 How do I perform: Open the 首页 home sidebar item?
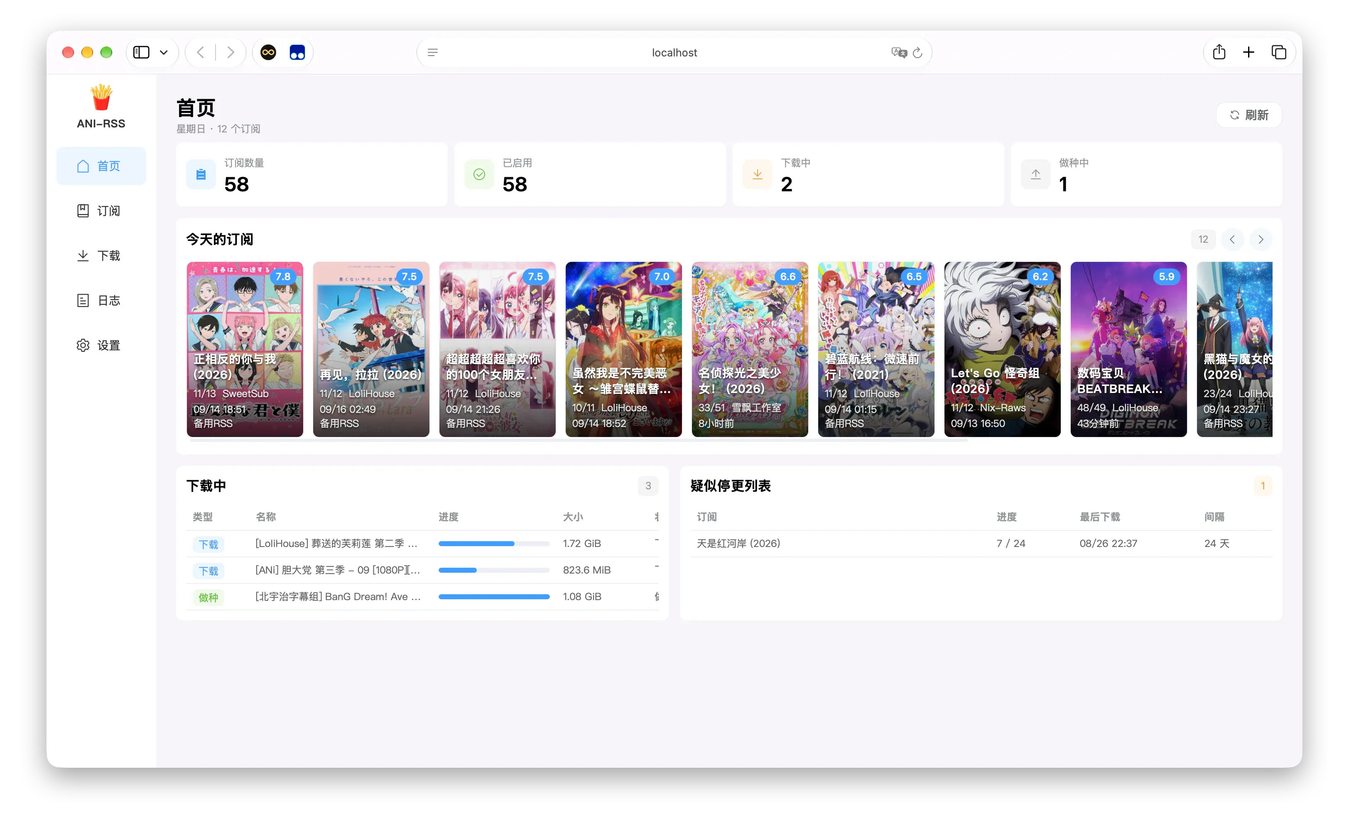click(101, 166)
